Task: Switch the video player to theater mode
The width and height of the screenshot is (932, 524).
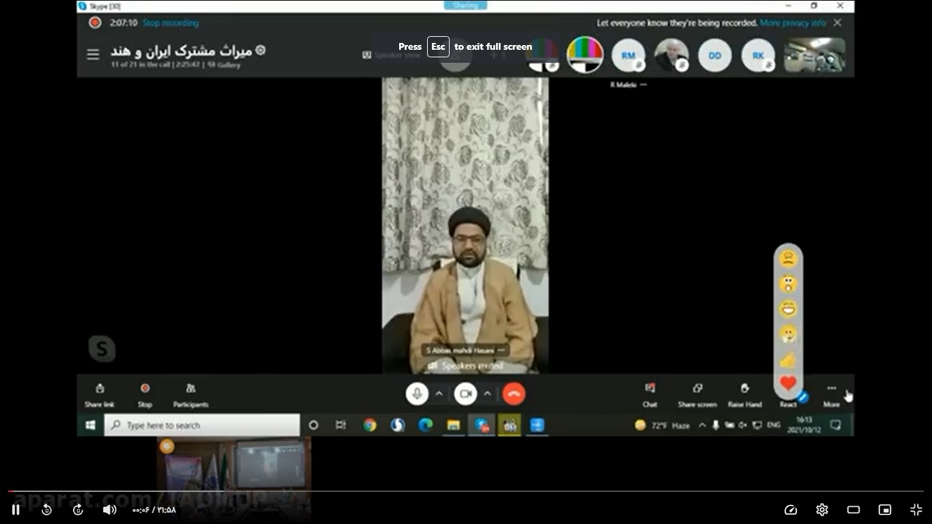Action: click(853, 510)
